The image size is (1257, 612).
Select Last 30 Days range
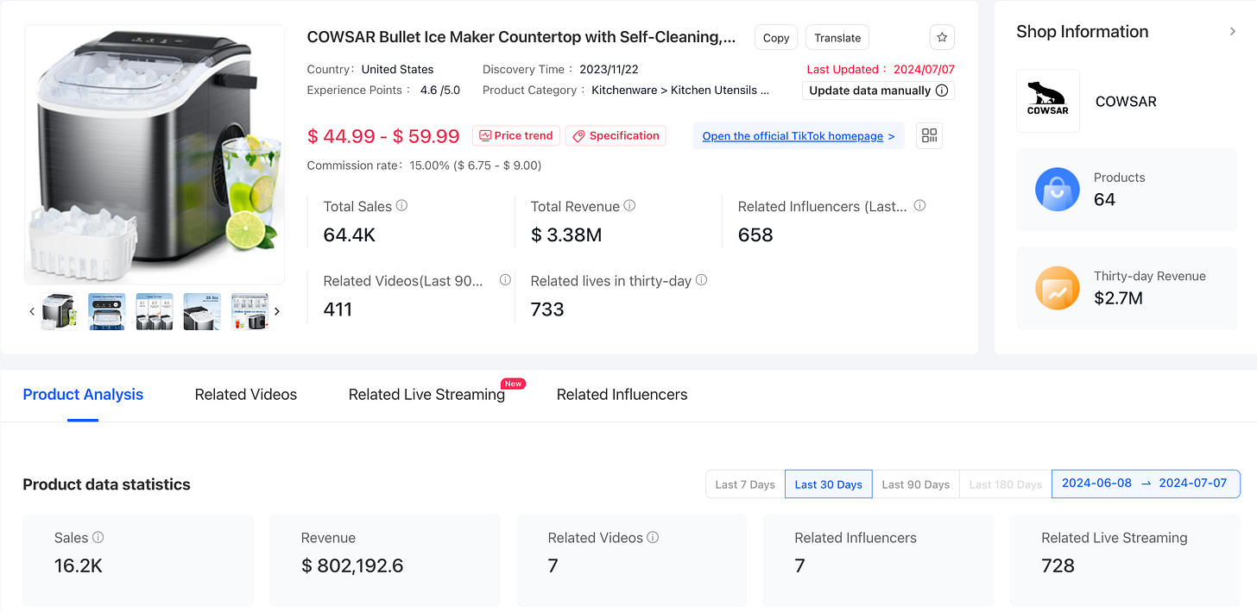[x=829, y=484]
